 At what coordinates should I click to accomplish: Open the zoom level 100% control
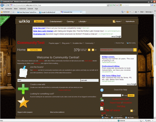(x=149, y=120)
